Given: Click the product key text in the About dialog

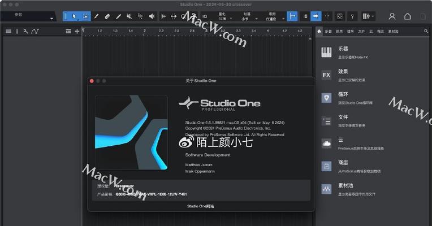Looking at the screenshot, I should pyautogui.click(x=151, y=194).
